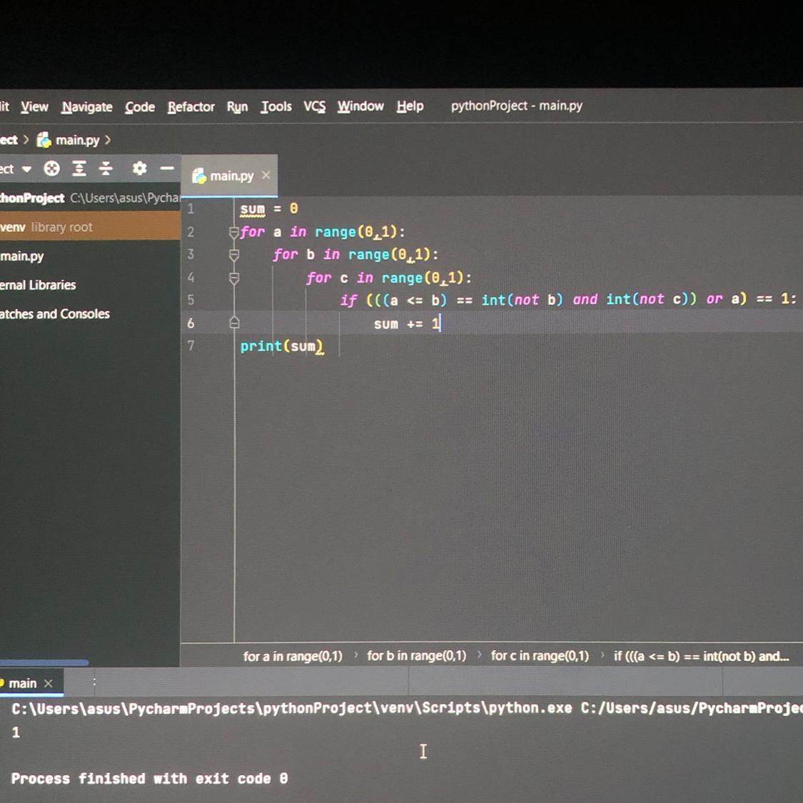Open the Code menu
This screenshot has width=803, height=803.
[x=140, y=107]
